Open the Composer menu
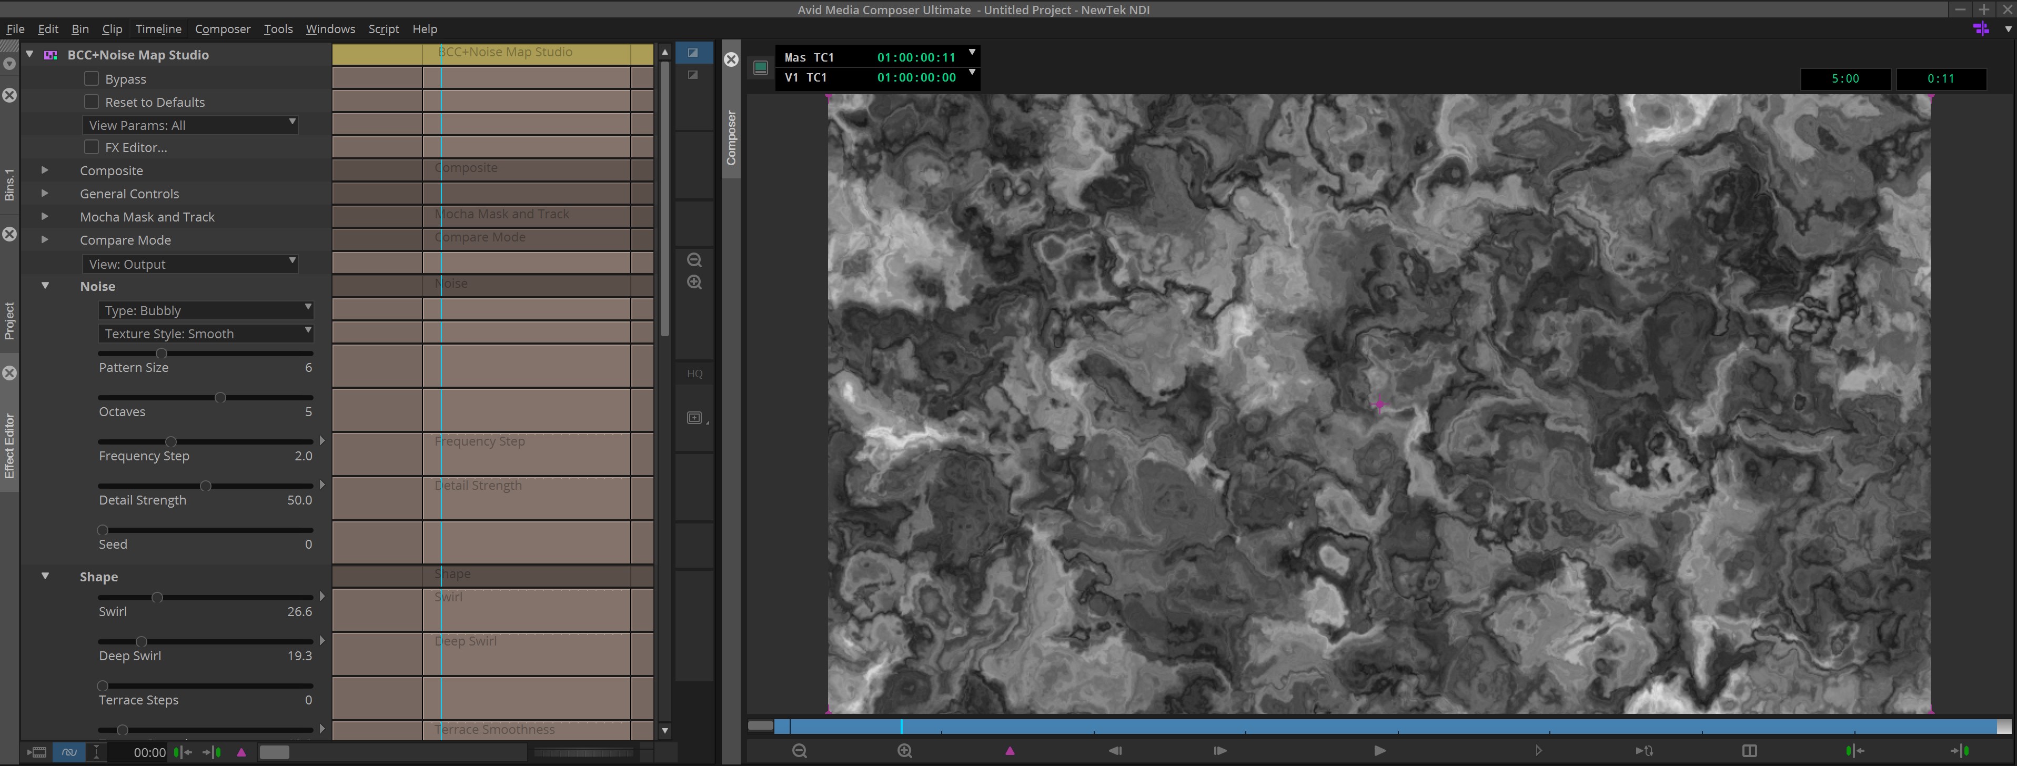The width and height of the screenshot is (2017, 766). [223, 29]
